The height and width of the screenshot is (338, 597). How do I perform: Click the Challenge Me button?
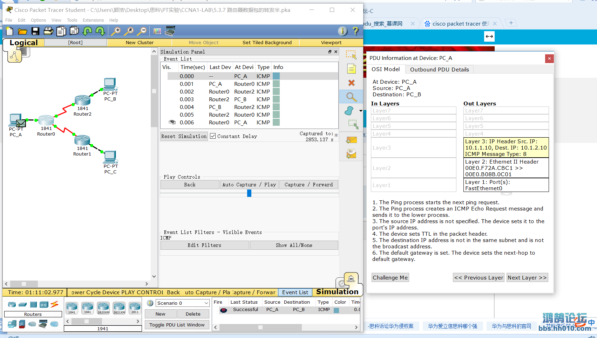(x=390, y=277)
